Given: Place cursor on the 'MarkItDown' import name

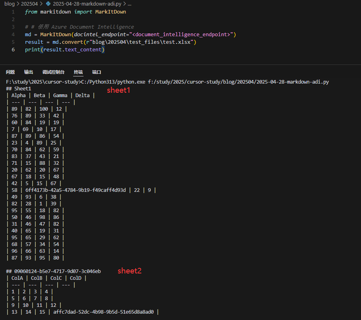Looking at the screenshot, I should (x=111, y=12).
